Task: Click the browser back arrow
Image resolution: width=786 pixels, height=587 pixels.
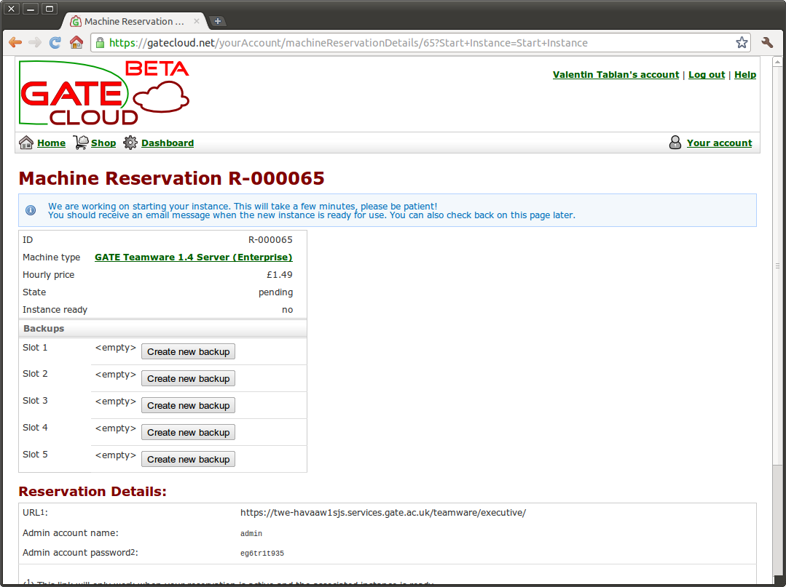Action: (x=15, y=42)
